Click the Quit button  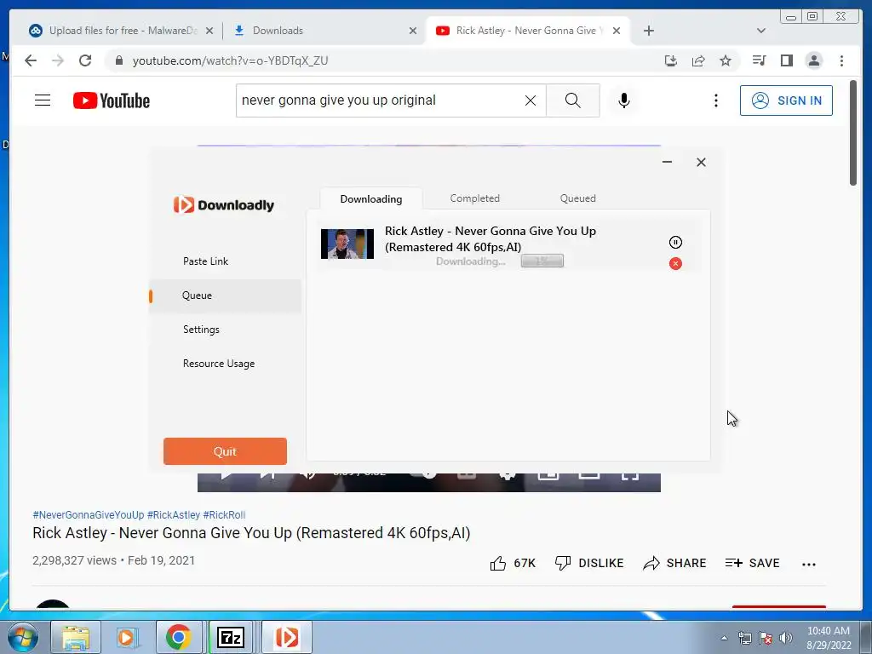click(x=225, y=451)
